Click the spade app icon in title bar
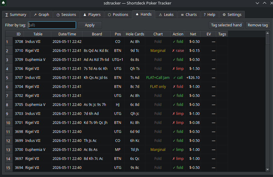The height and width of the screenshot is (177, 273). coord(3,3)
